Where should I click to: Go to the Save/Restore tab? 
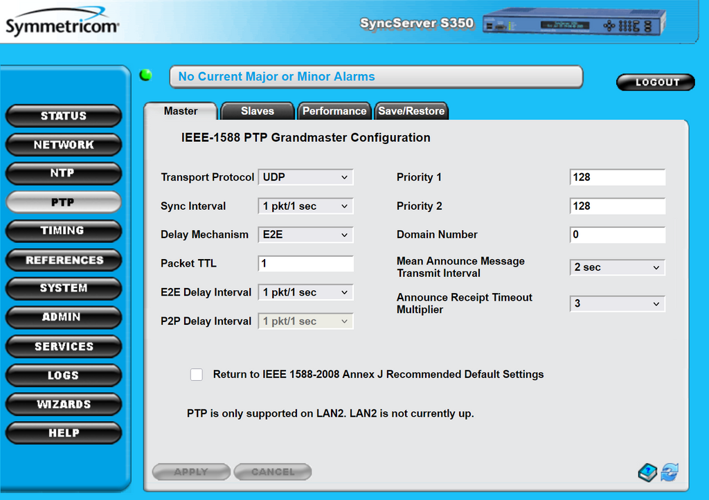click(x=411, y=111)
